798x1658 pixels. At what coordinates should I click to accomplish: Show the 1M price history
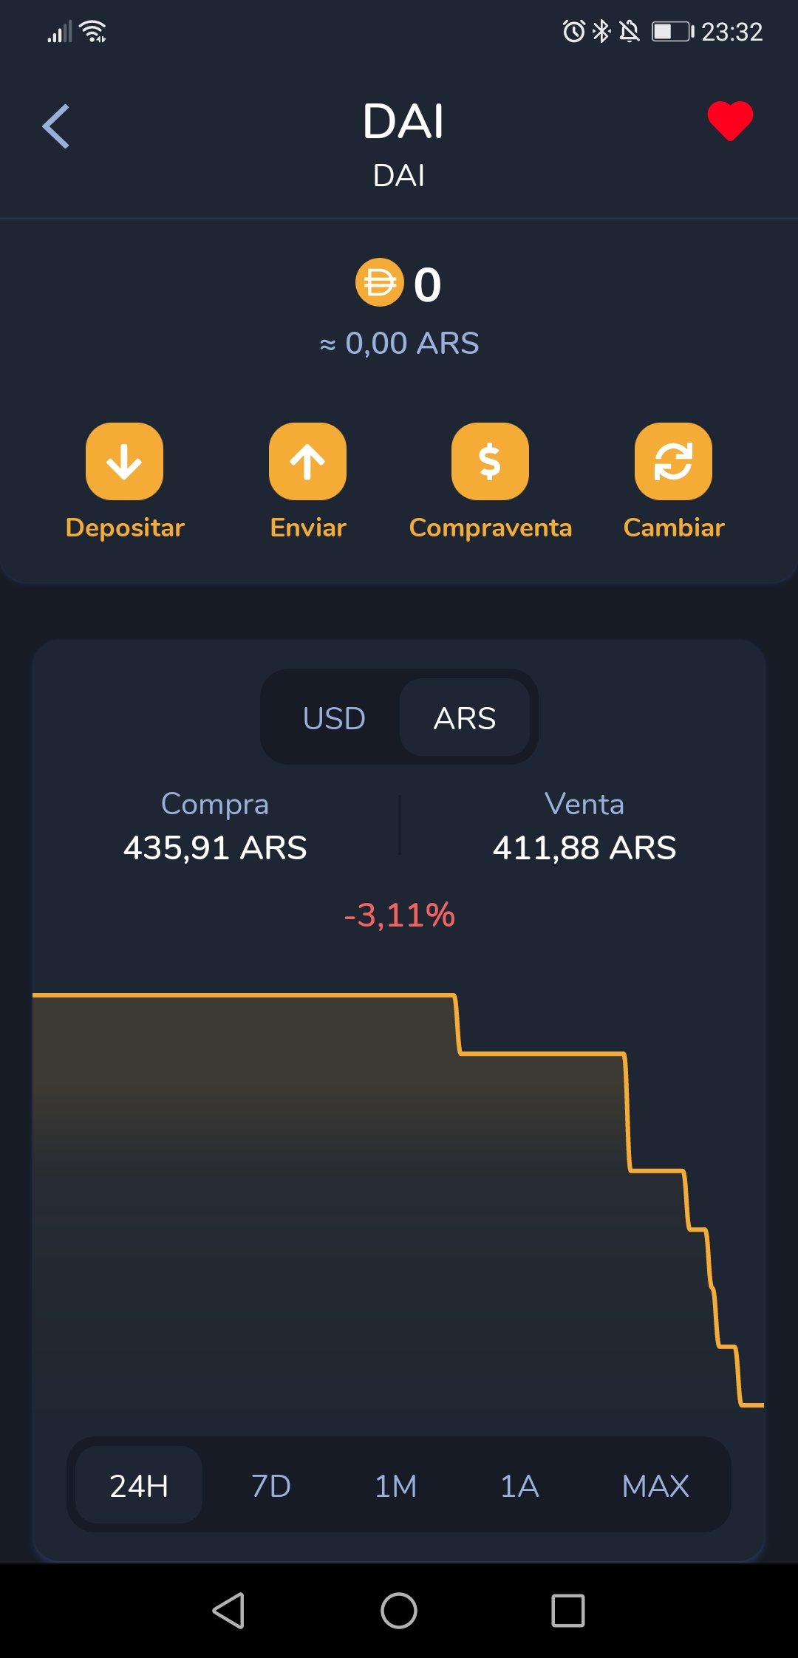(395, 1485)
